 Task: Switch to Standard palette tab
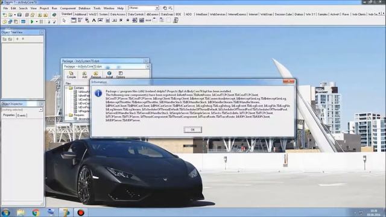67,14
